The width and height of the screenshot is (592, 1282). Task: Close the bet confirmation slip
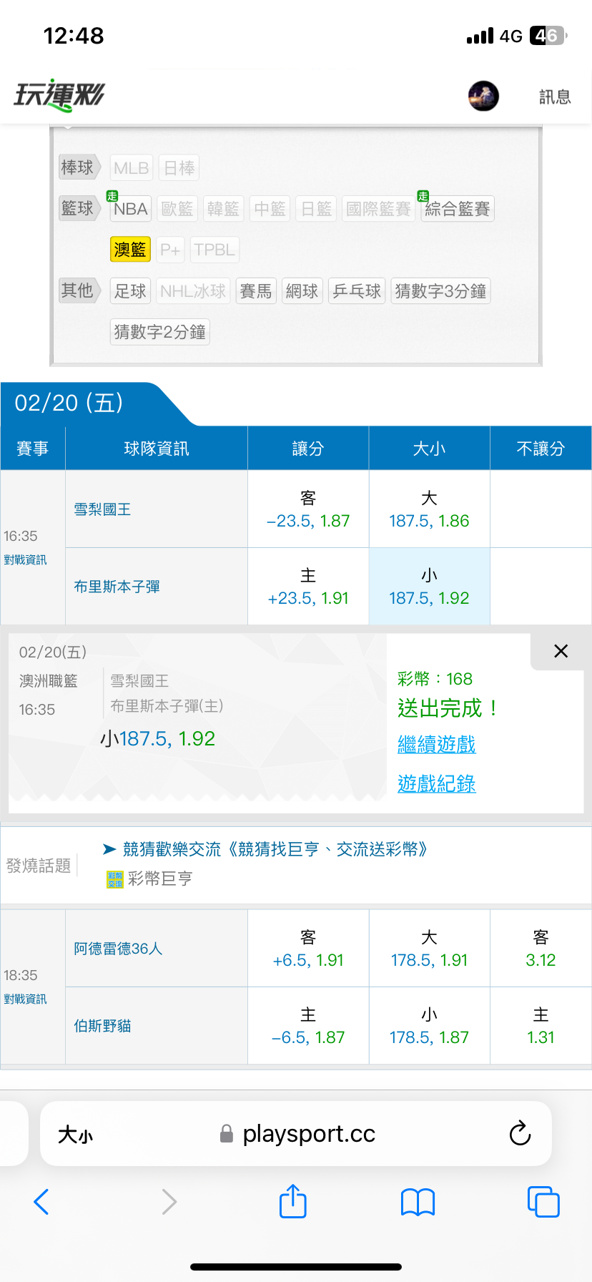tap(561, 651)
